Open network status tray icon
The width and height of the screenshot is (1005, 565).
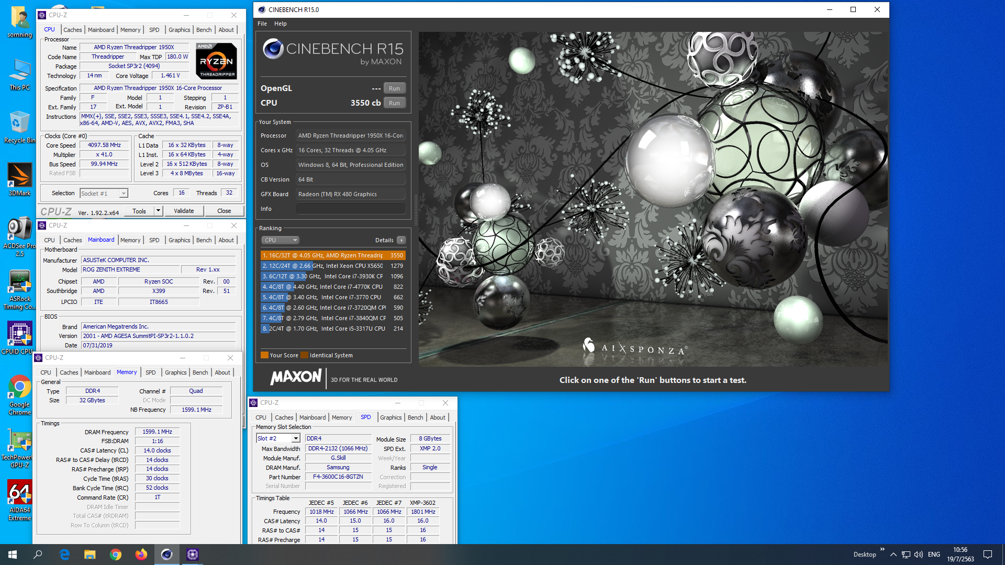pyautogui.click(x=906, y=555)
